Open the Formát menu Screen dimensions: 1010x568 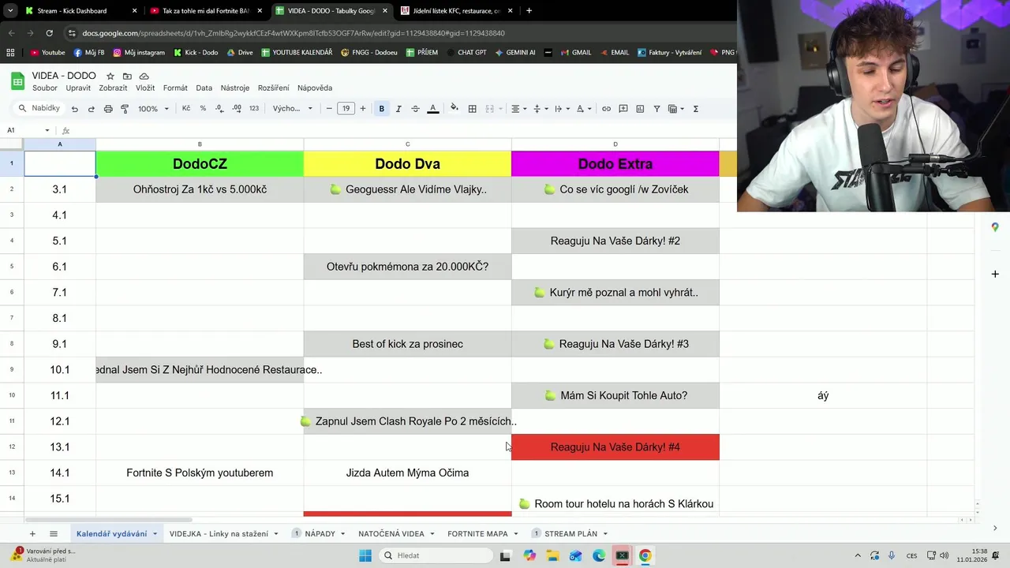pyautogui.click(x=175, y=88)
